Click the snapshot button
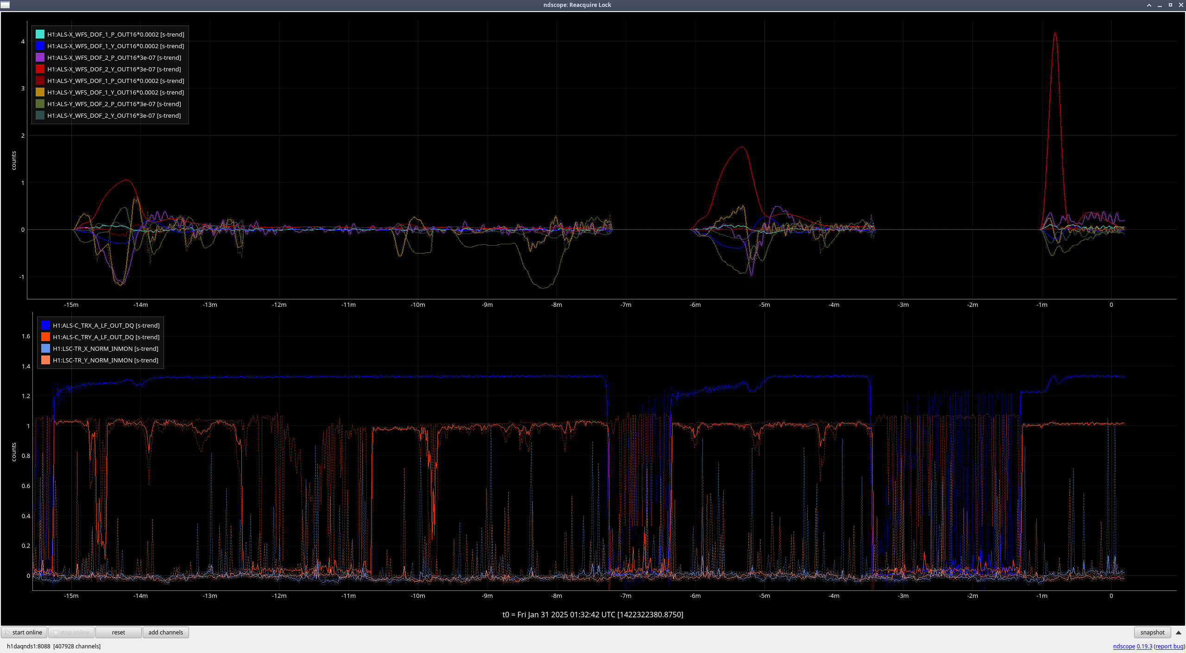The height and width of the screenshot is (653, 1186). 1152,632
